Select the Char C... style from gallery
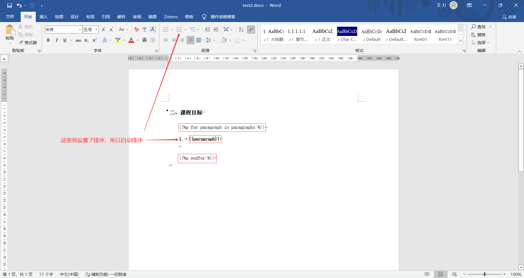This screenshot has height=278, width=524. click(347, 35)
